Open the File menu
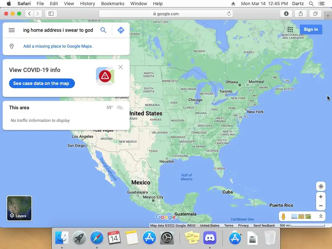Screen dimensions: 332x249 (40, 4)
